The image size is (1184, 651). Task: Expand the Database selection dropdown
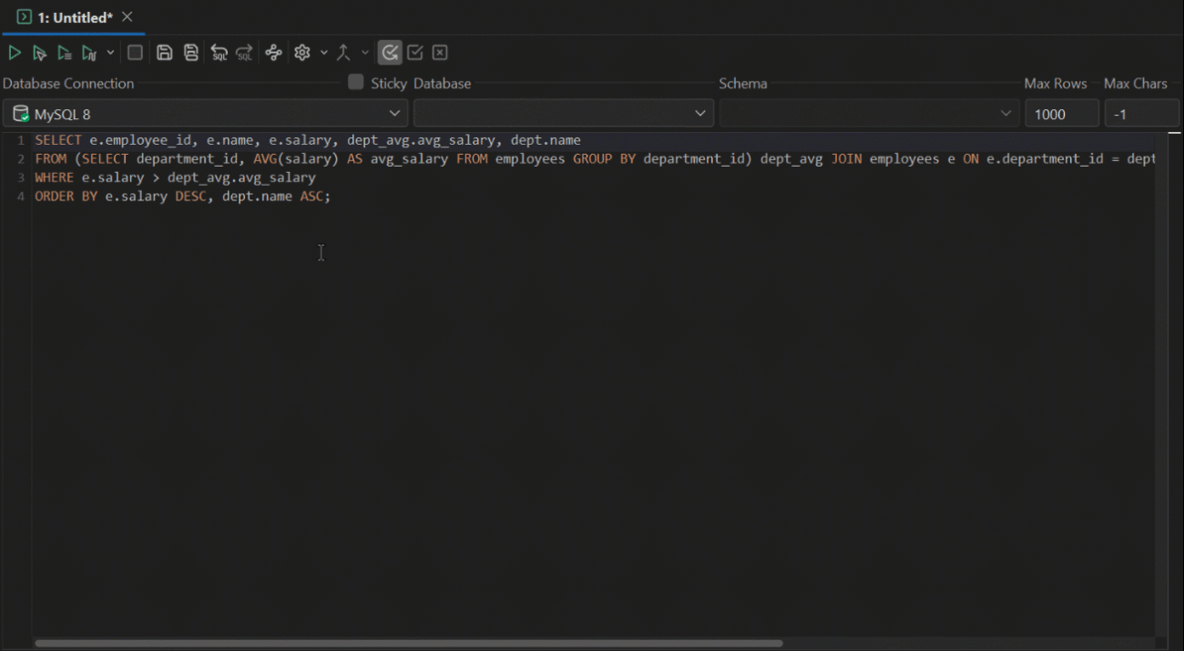[563, 113]
